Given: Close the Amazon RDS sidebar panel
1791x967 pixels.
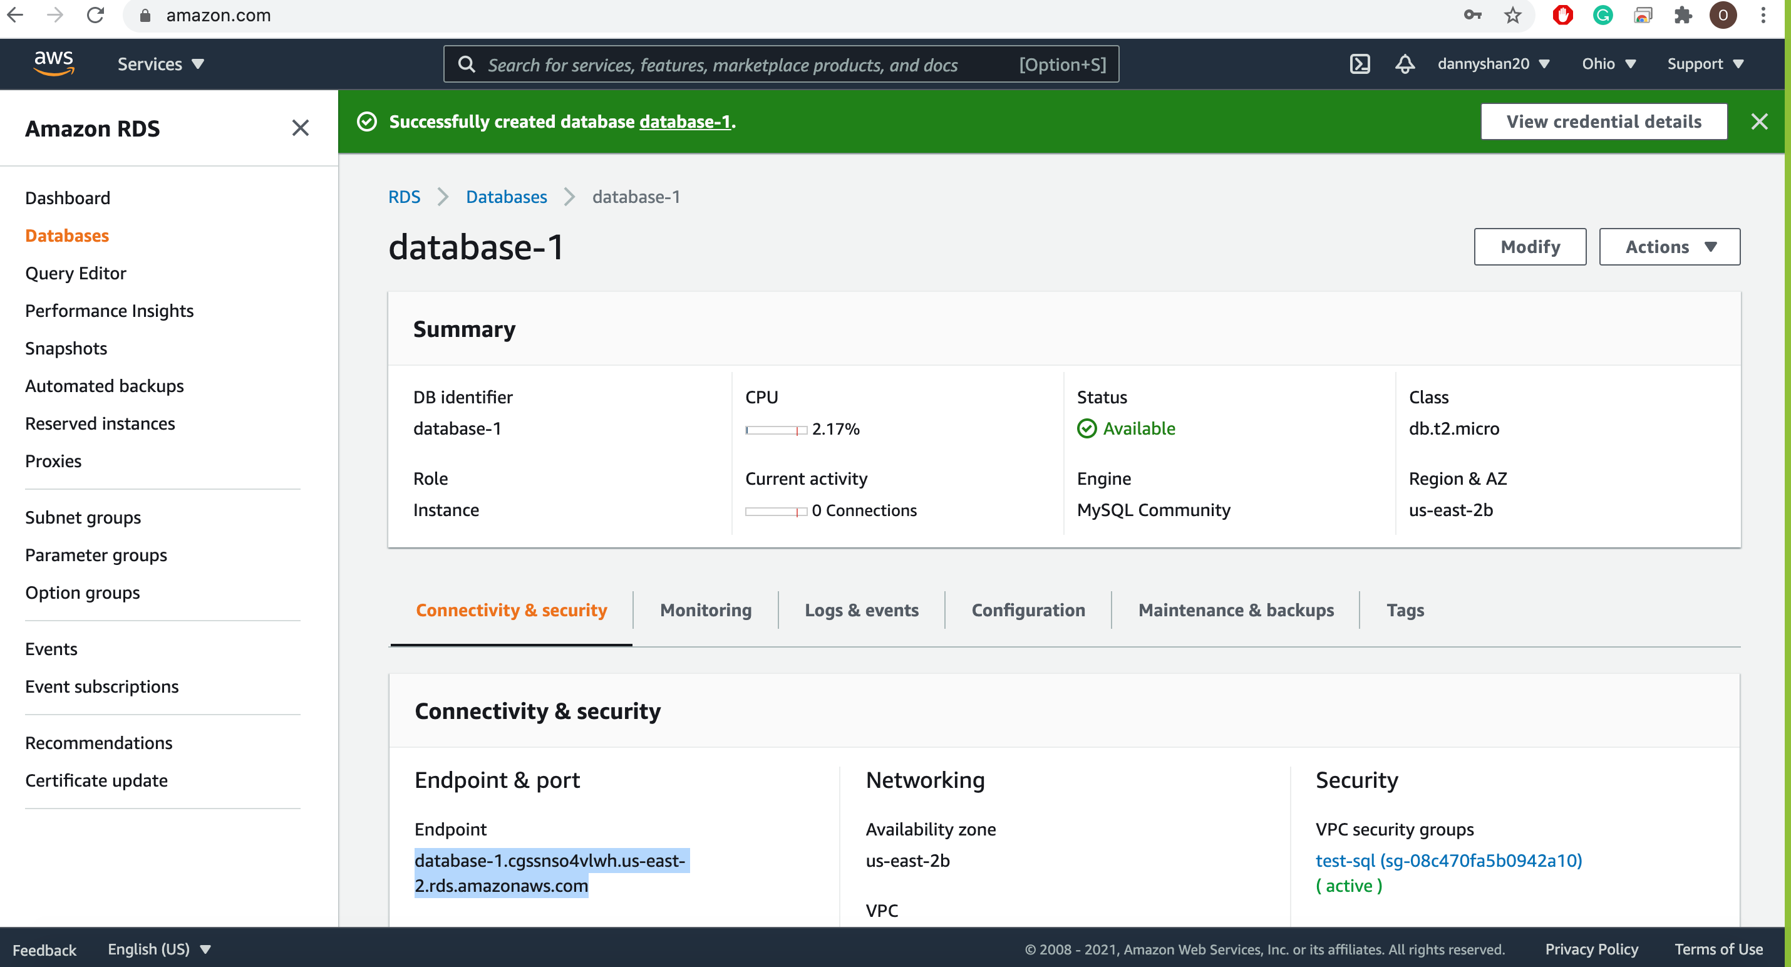Looking at the screenshot, I should click(x=300, y=128).
